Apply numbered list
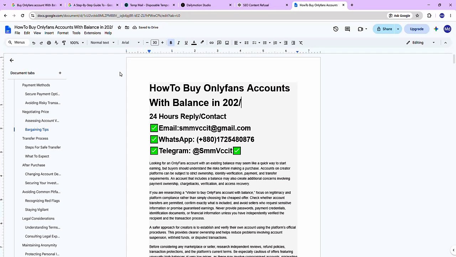This screenshot has height=257, width=456. pyautogui.click(x=275, y=43)
